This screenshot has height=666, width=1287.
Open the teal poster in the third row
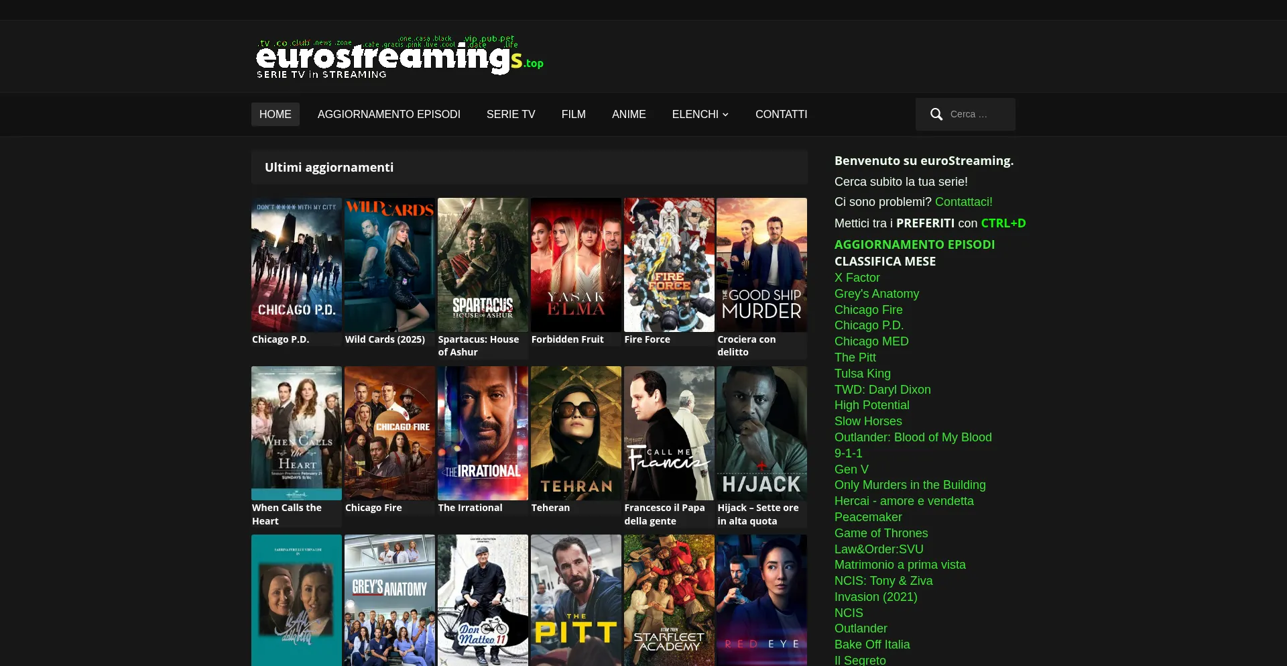[x=296, y=600]
